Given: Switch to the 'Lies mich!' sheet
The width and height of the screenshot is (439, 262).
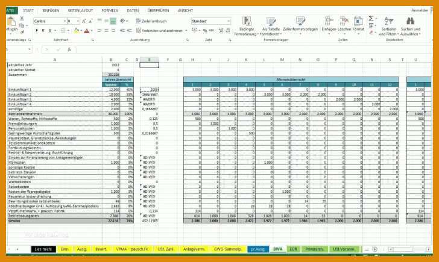Looking at the screenshot, I should coord(43,249).
